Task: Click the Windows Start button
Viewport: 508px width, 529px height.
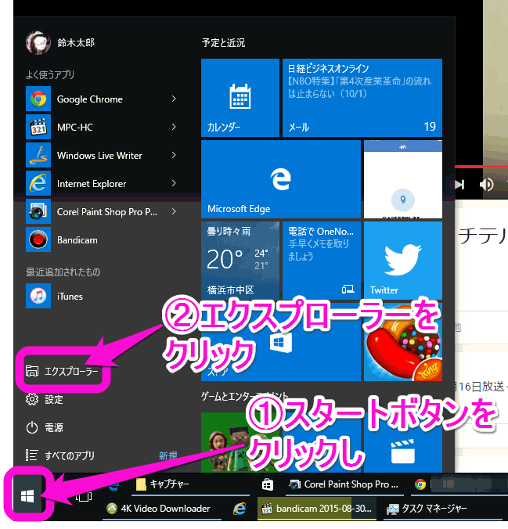Action: point(27,495)
